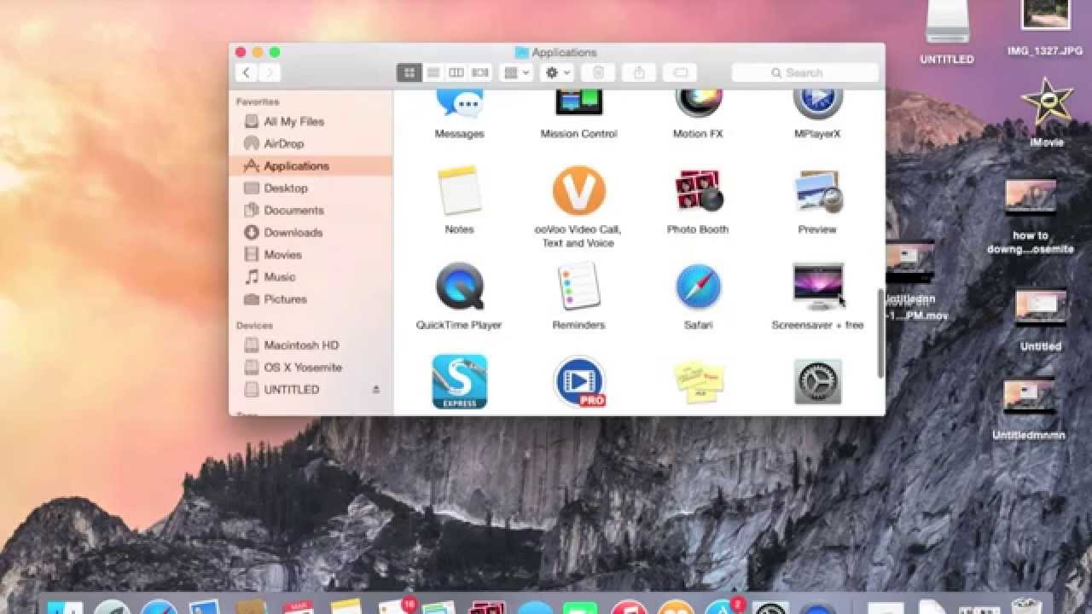Screen dimensions: 1092x614
Task: Select the Photo Booth app icon
Action: [x=699, y=190]
